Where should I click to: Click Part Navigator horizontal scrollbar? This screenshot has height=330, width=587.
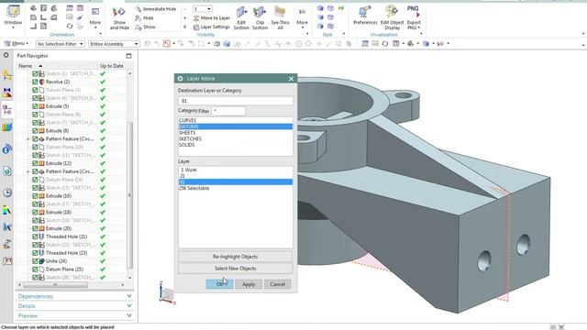click(55, 285)
